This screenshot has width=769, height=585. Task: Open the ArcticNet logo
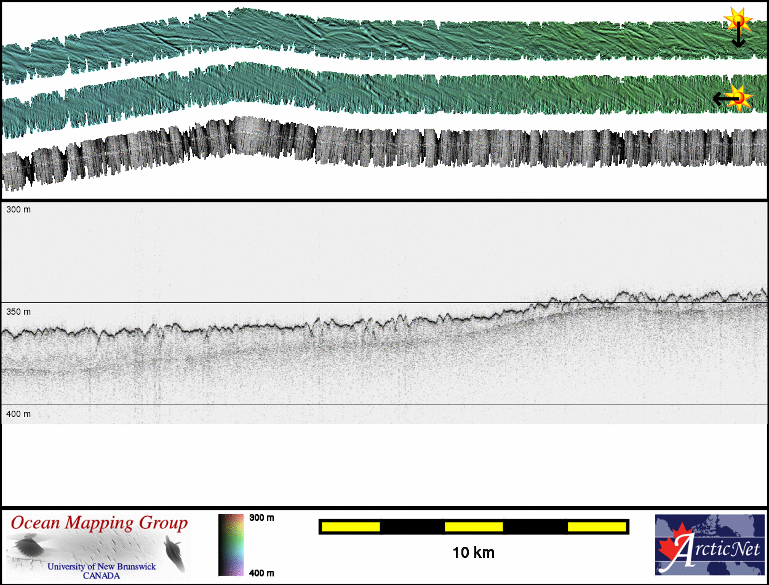[x=710, y=545]
